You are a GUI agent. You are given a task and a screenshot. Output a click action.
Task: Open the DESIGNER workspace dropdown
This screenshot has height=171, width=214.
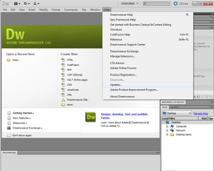pyautogui.click(x=129, y=3)
